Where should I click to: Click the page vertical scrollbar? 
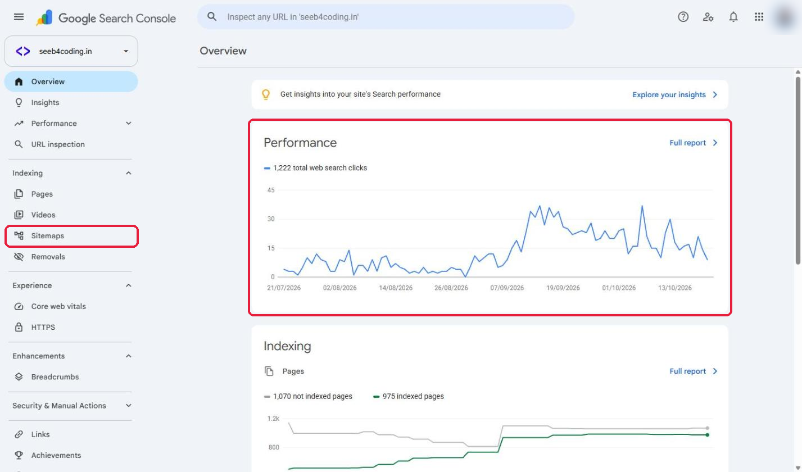pos(798,170)
